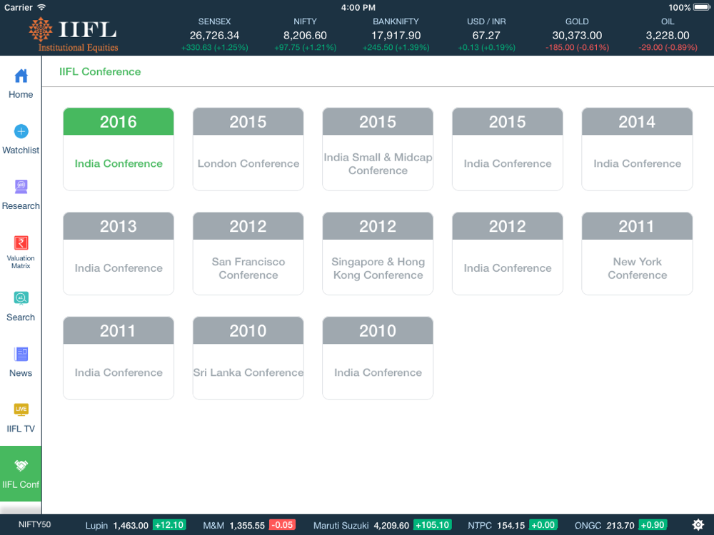Open the Research sidebar icon

tap(21, 187)
